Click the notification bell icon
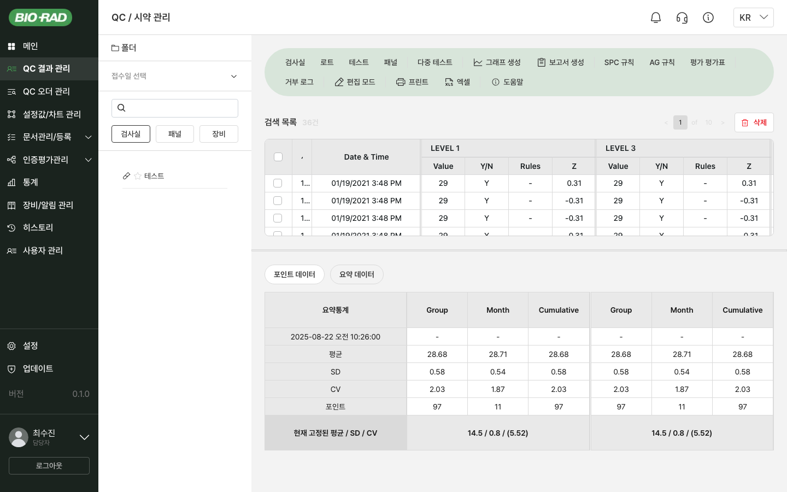The height and width of the screenshot is (492, 787). click(x=656, y=17)
